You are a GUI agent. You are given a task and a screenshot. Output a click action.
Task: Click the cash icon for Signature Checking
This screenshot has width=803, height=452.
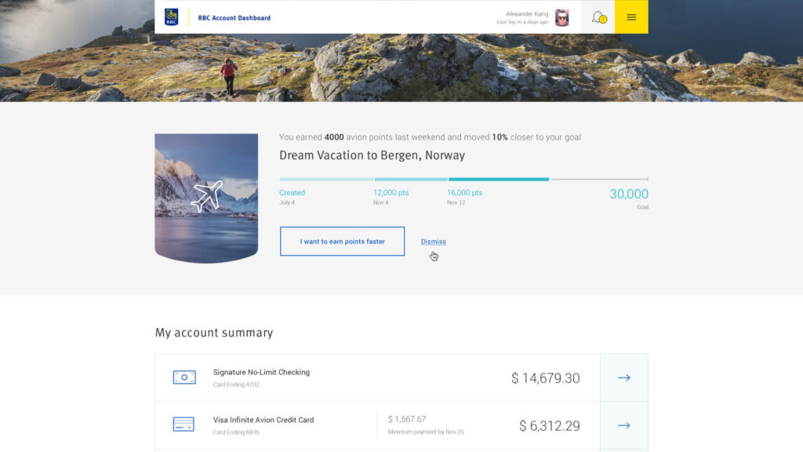tap(184, 377)
